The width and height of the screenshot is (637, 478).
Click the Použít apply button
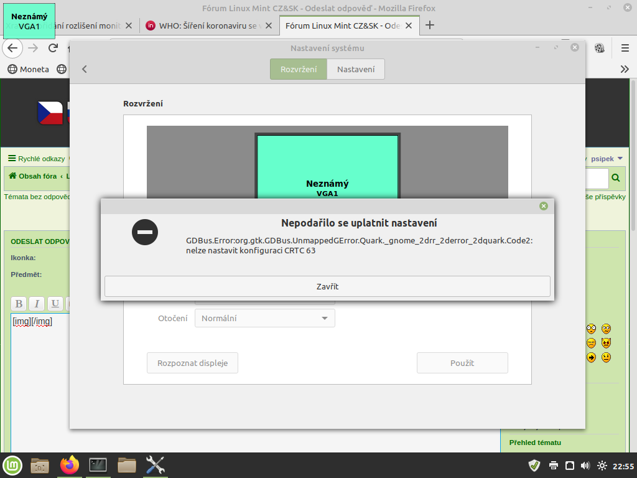462,363
